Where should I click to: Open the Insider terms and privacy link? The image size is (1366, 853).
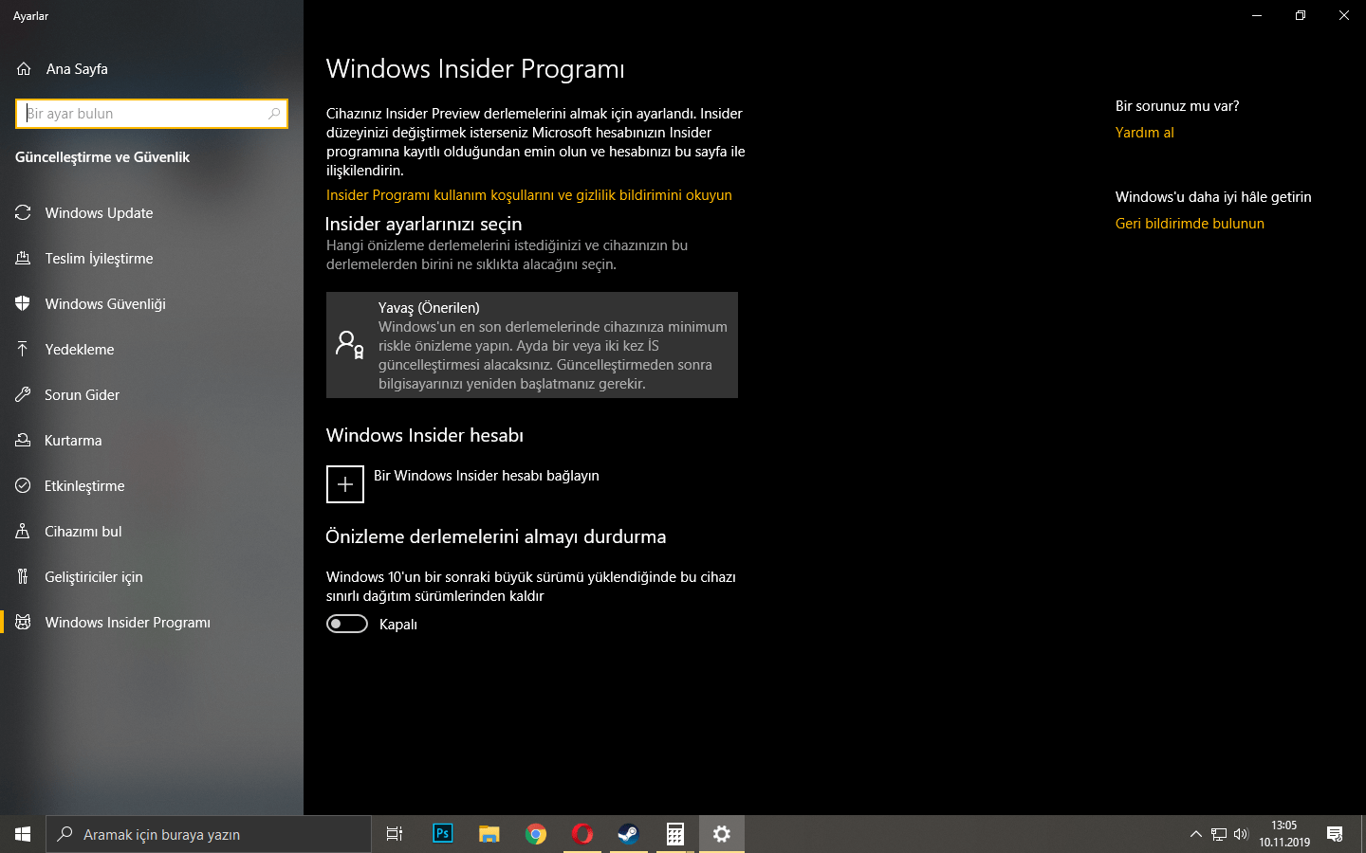tap(529, 195)
